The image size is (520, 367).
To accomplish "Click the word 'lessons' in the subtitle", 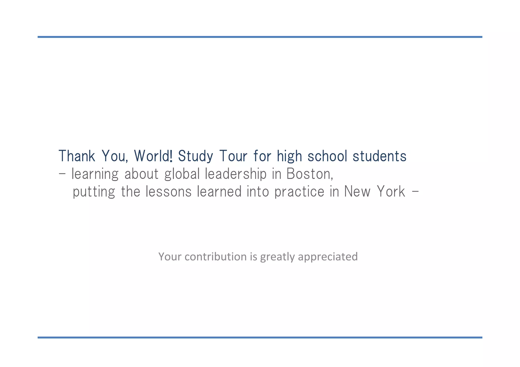I will [169, 192].
